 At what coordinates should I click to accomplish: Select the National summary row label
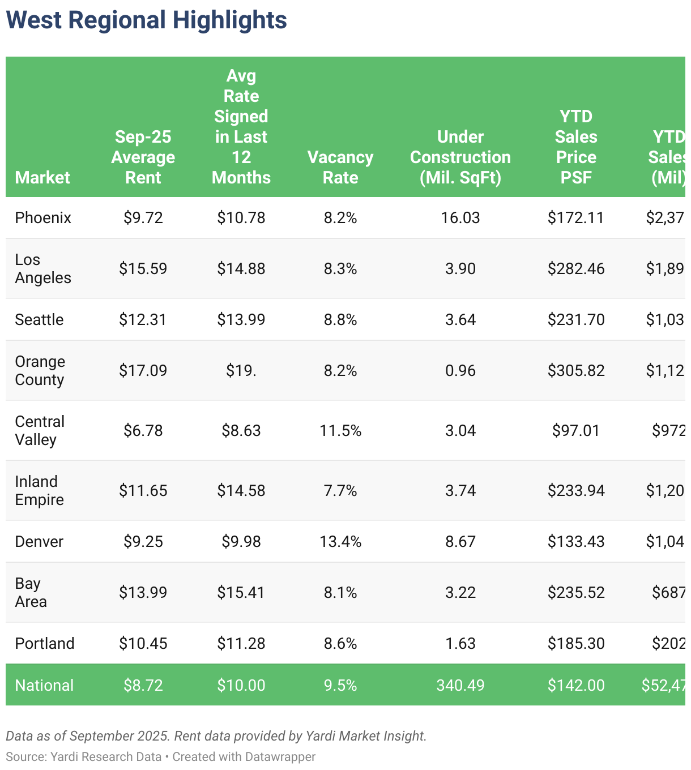coord(44,685)
